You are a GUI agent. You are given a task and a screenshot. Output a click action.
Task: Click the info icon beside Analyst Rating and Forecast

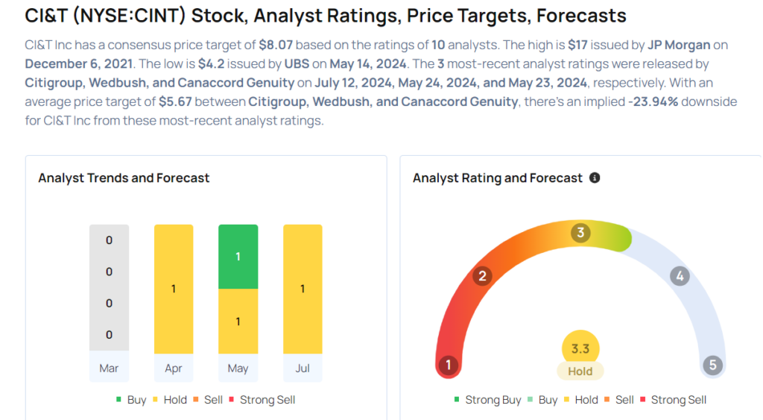tap(595, 178)
